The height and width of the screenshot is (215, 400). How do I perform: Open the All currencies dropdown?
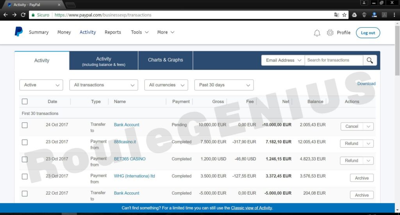coord(166,85)
